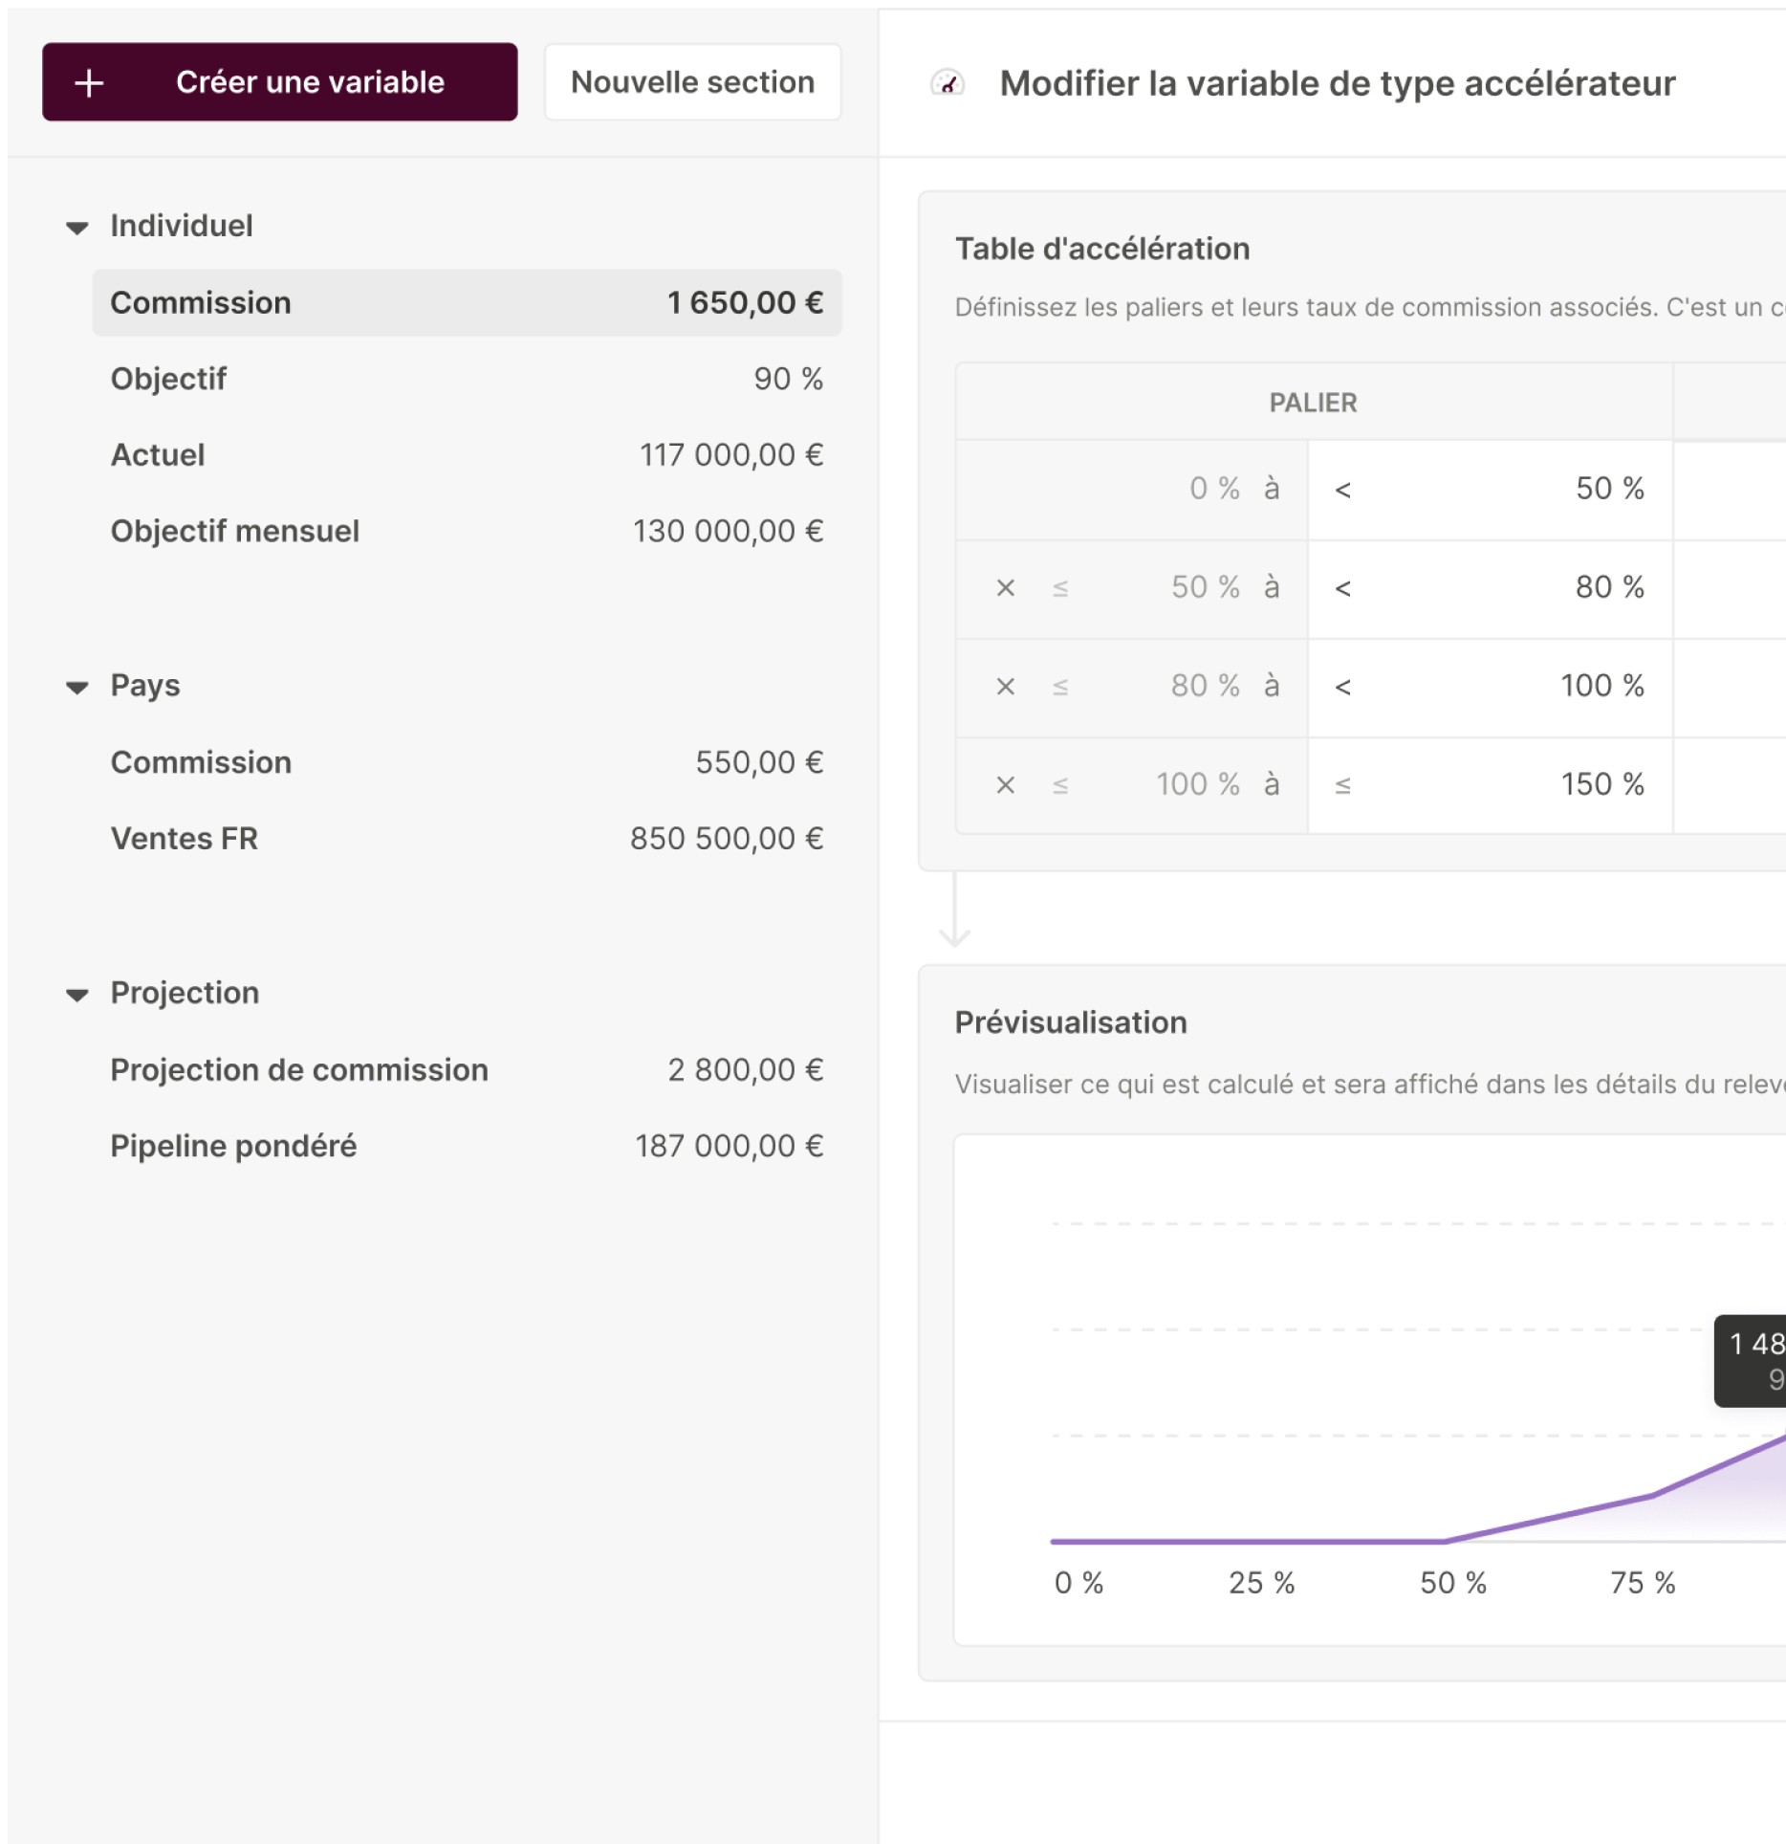Toggle the ≤ operator before 150 % upper bound
Image resolution: width=1786 pixels, height=1844 pixels.
pyautogui.click(x=1342, y=786)
